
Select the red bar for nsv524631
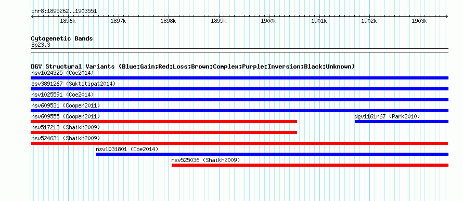click(239, 143)
